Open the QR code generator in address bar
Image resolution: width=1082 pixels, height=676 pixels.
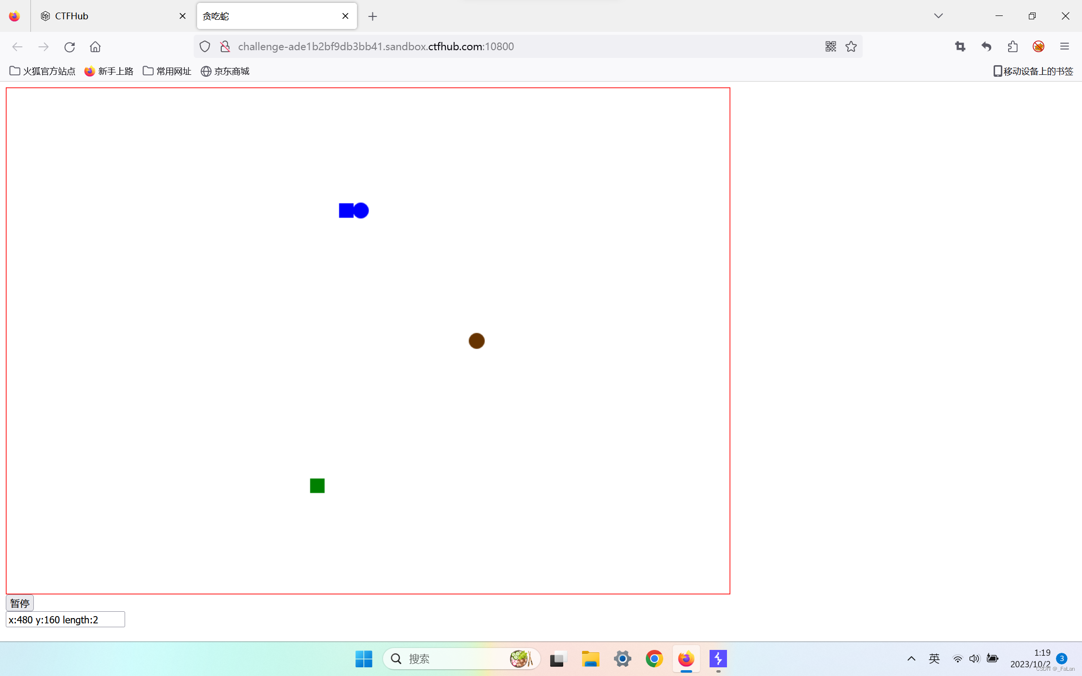[830, 46]
